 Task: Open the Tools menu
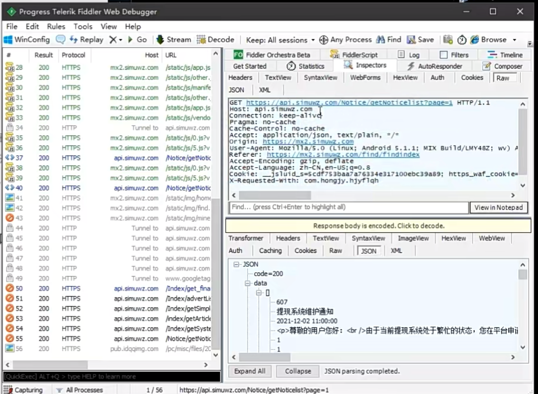tap(83, 26)
